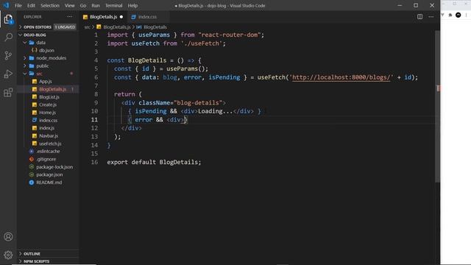The height and width of the screenshot is (265, 471).
Task: Follow the localhost:8000/blogs URL link in code
Action: pos(341,77)
